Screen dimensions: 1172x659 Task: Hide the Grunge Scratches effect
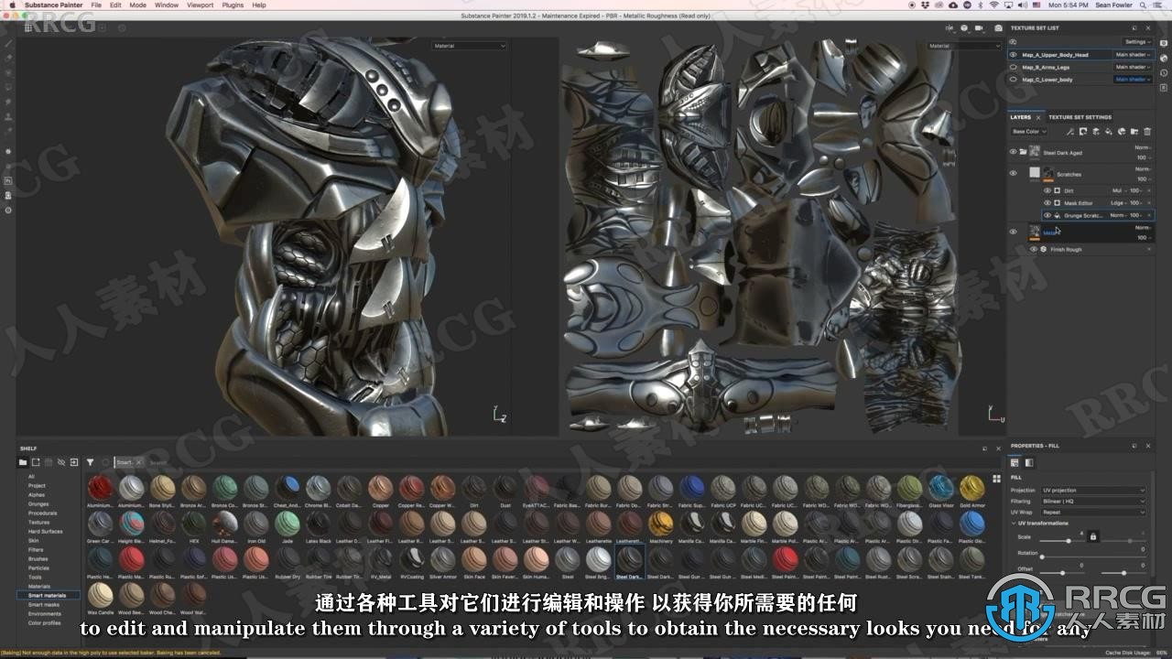[x=1047, y=215]
